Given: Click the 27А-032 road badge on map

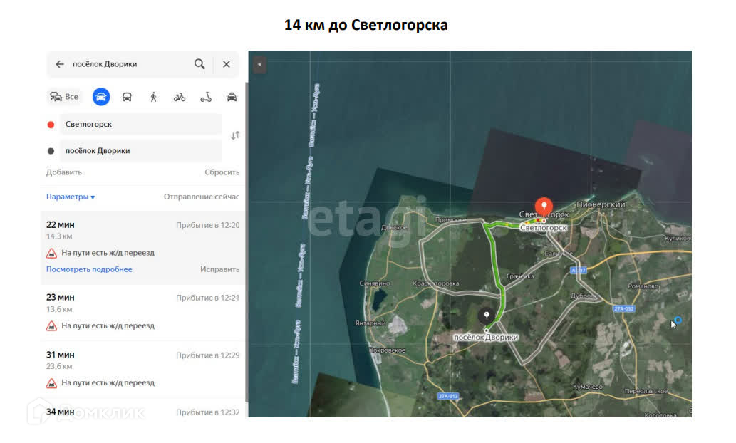Looking at the screenshot, I should pyautogui.click(x=624, y=309).
